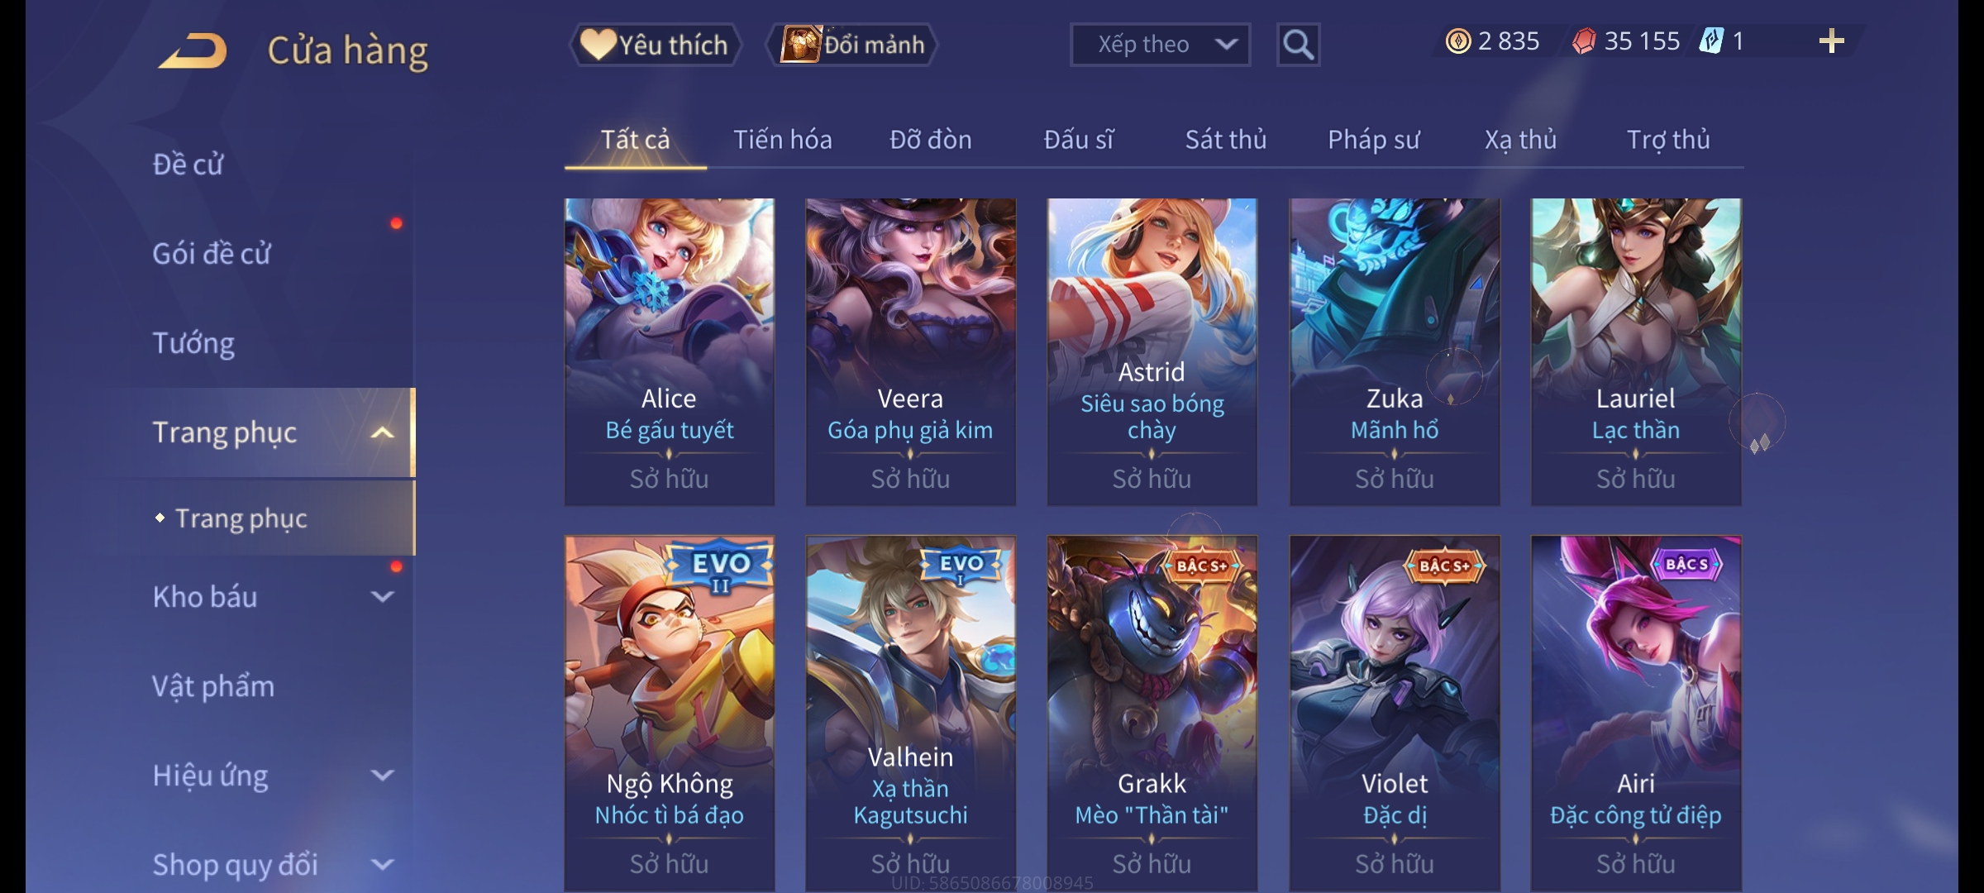Viewport: 1984px width, 893px height.
Task: Expand the Hiệu ứng sidebar section
Action: (382, 776)
